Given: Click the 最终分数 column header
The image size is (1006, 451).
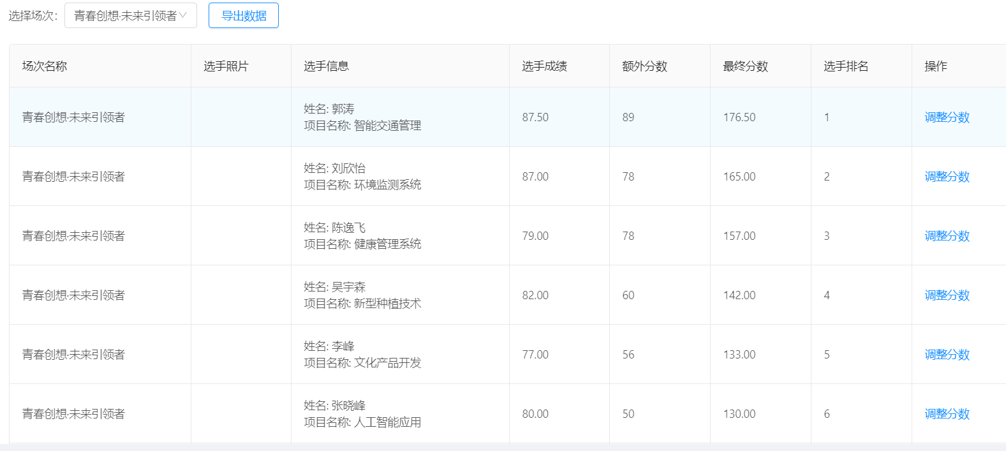Looking at the screenshot, I should click(760, 66).
